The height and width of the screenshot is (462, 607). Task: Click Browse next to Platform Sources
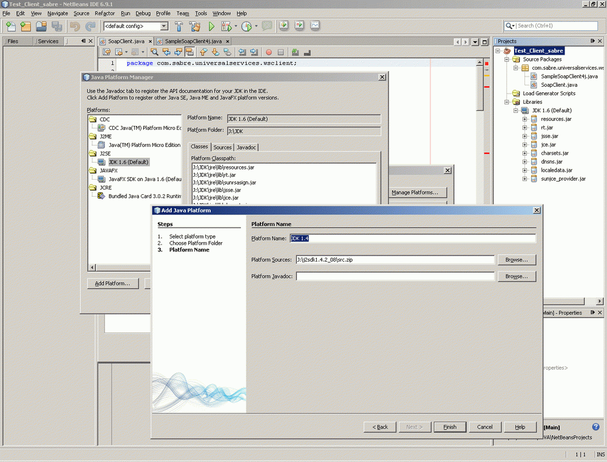pos(517,259)
